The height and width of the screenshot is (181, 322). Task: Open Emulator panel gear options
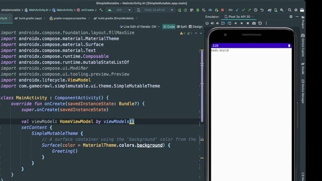tap(291, 17)
